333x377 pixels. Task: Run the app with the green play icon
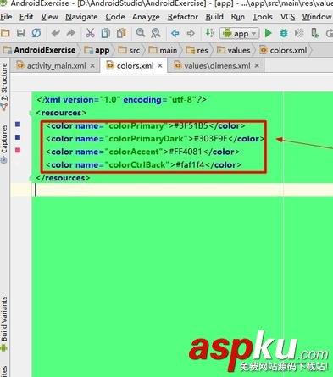pos(268,33)
